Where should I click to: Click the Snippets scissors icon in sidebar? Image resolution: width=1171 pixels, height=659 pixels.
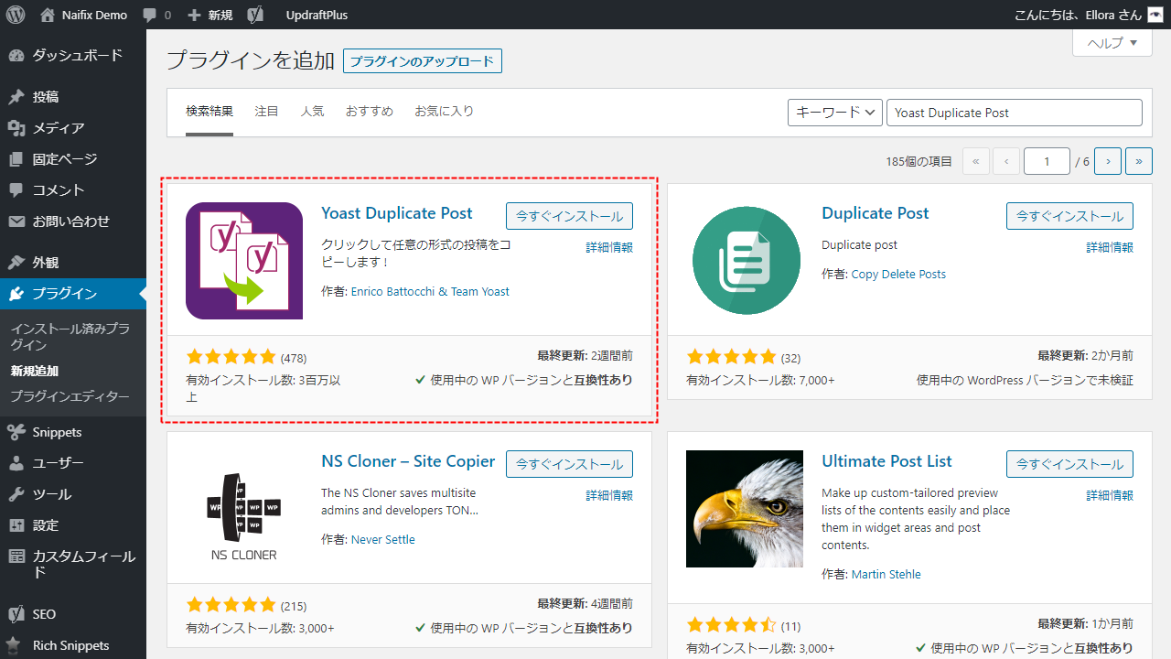point(16,432)
